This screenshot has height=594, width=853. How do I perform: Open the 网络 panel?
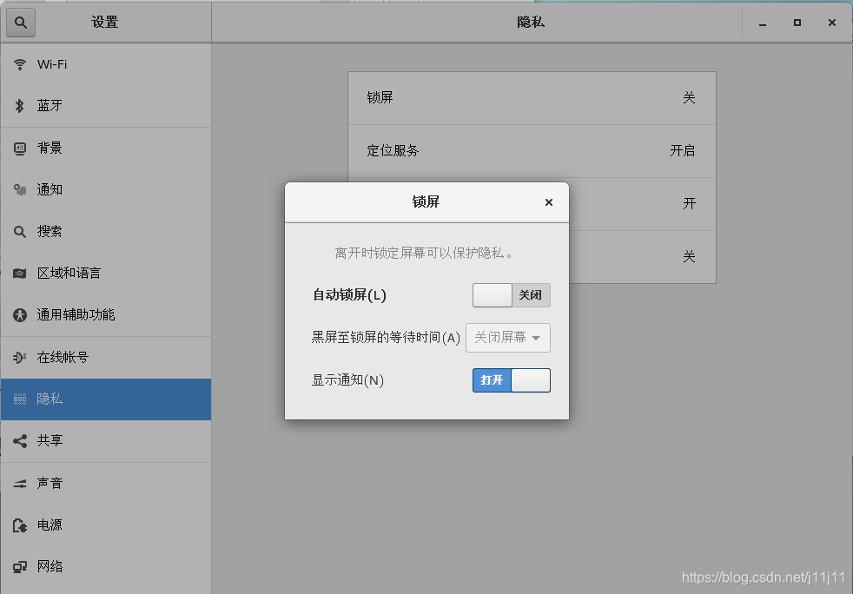(106, 567)
